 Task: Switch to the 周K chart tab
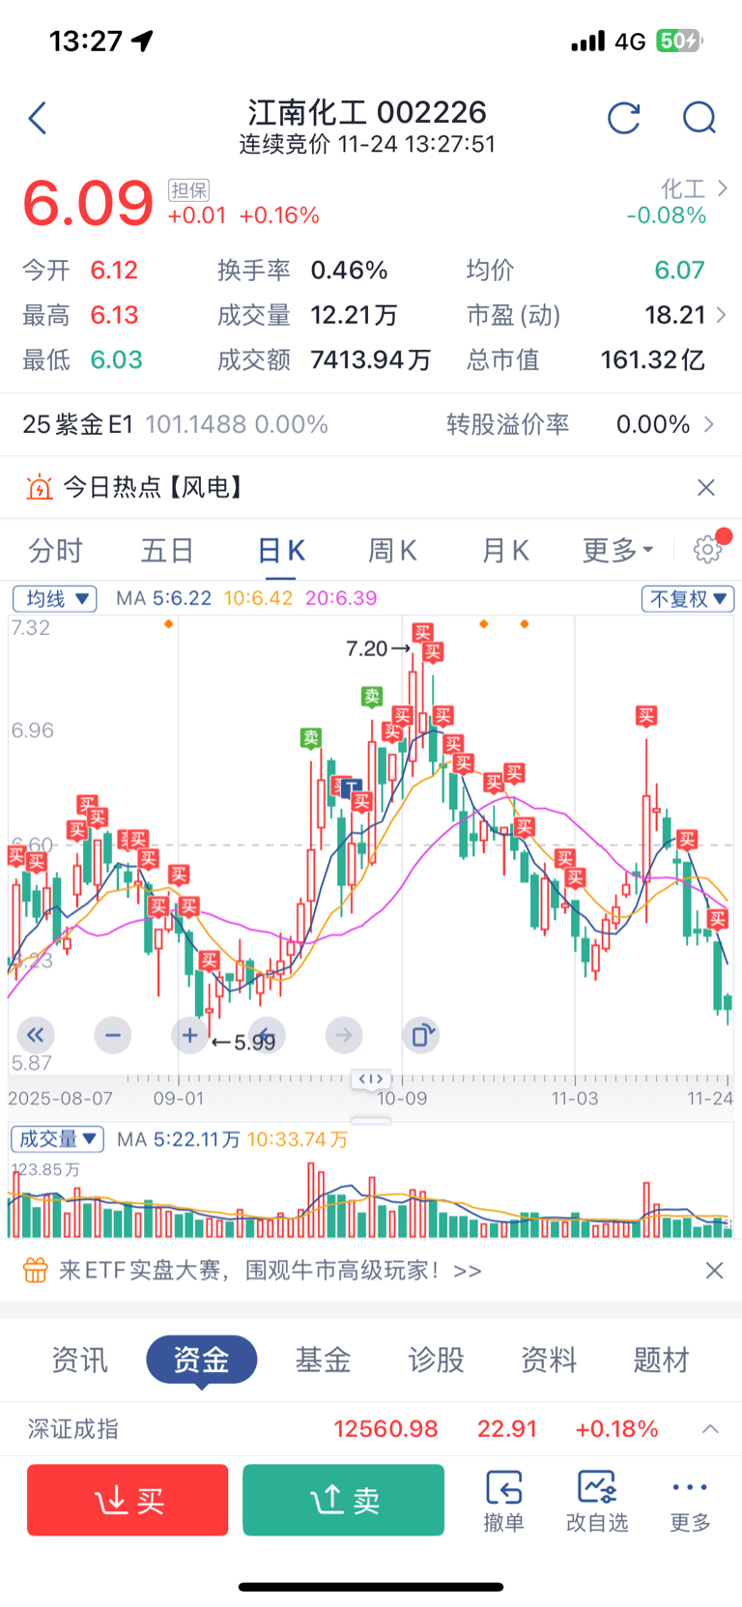[x=392, y=551]
